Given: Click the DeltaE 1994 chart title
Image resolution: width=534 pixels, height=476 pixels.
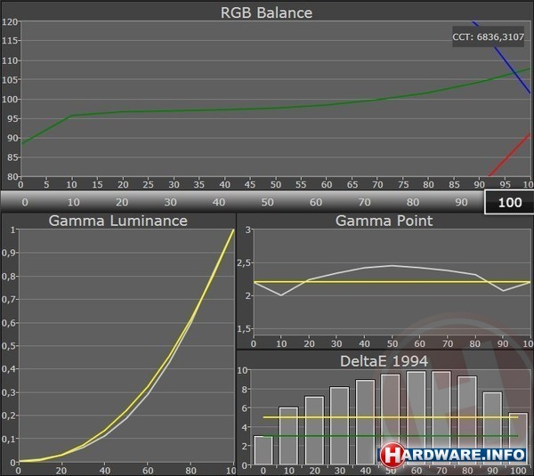Looking at the screenshot, I should point(384,359).
